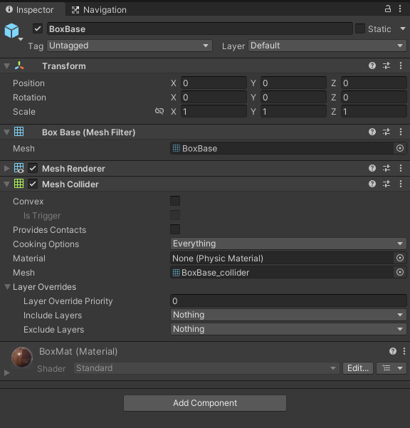
Task: Click the Mesh Filter grid icon
Action: 19,132
